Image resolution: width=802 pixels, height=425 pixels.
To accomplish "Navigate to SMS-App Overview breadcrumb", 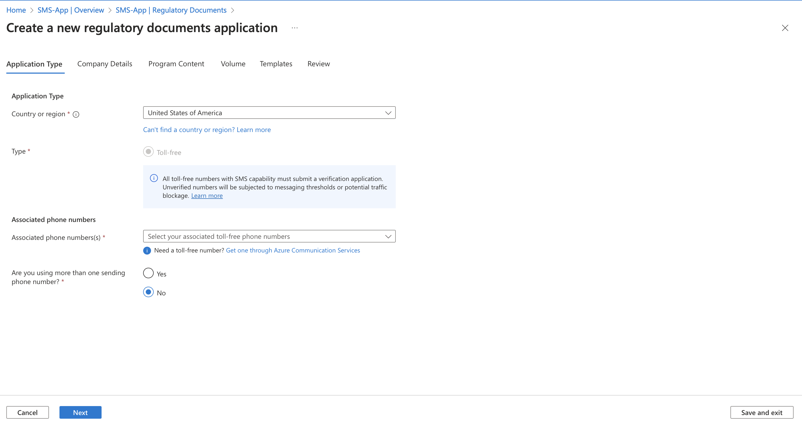I will [x=71, y=10].
